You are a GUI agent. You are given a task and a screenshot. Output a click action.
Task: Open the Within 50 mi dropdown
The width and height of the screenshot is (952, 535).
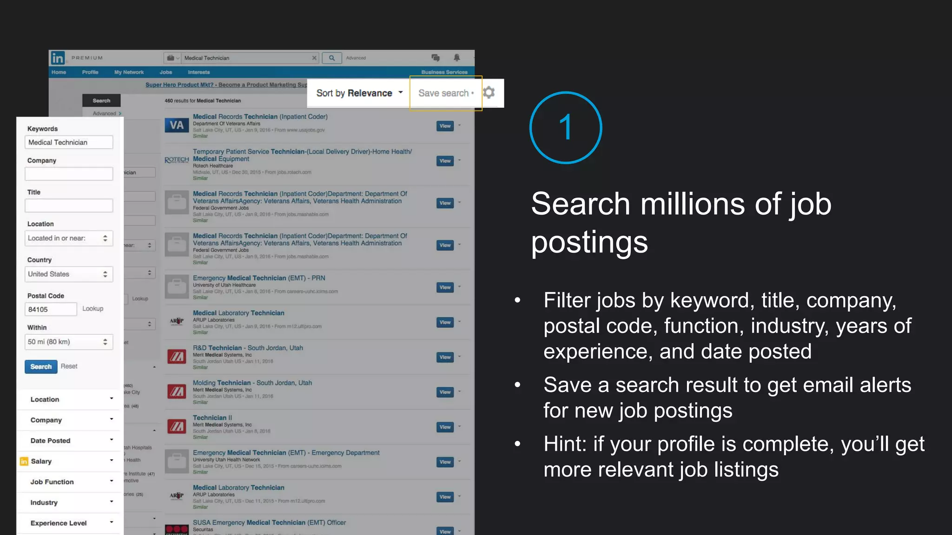pos(69,342)
